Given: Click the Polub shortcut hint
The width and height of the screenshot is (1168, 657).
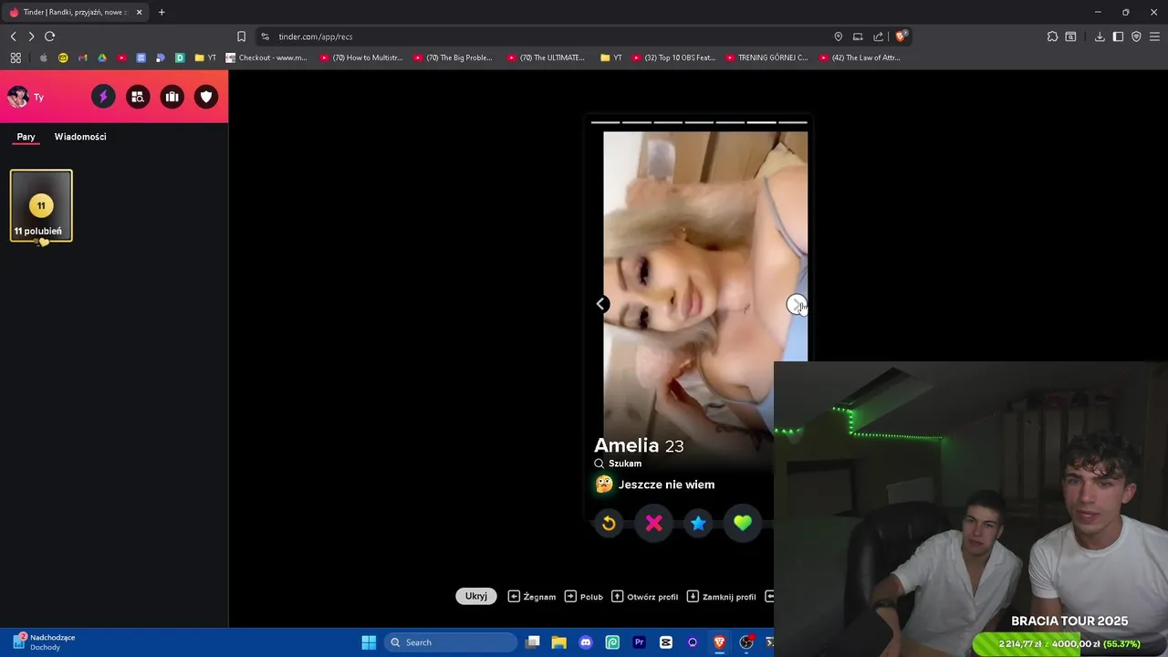Looking at the screenshot, I should coord(584,597).
